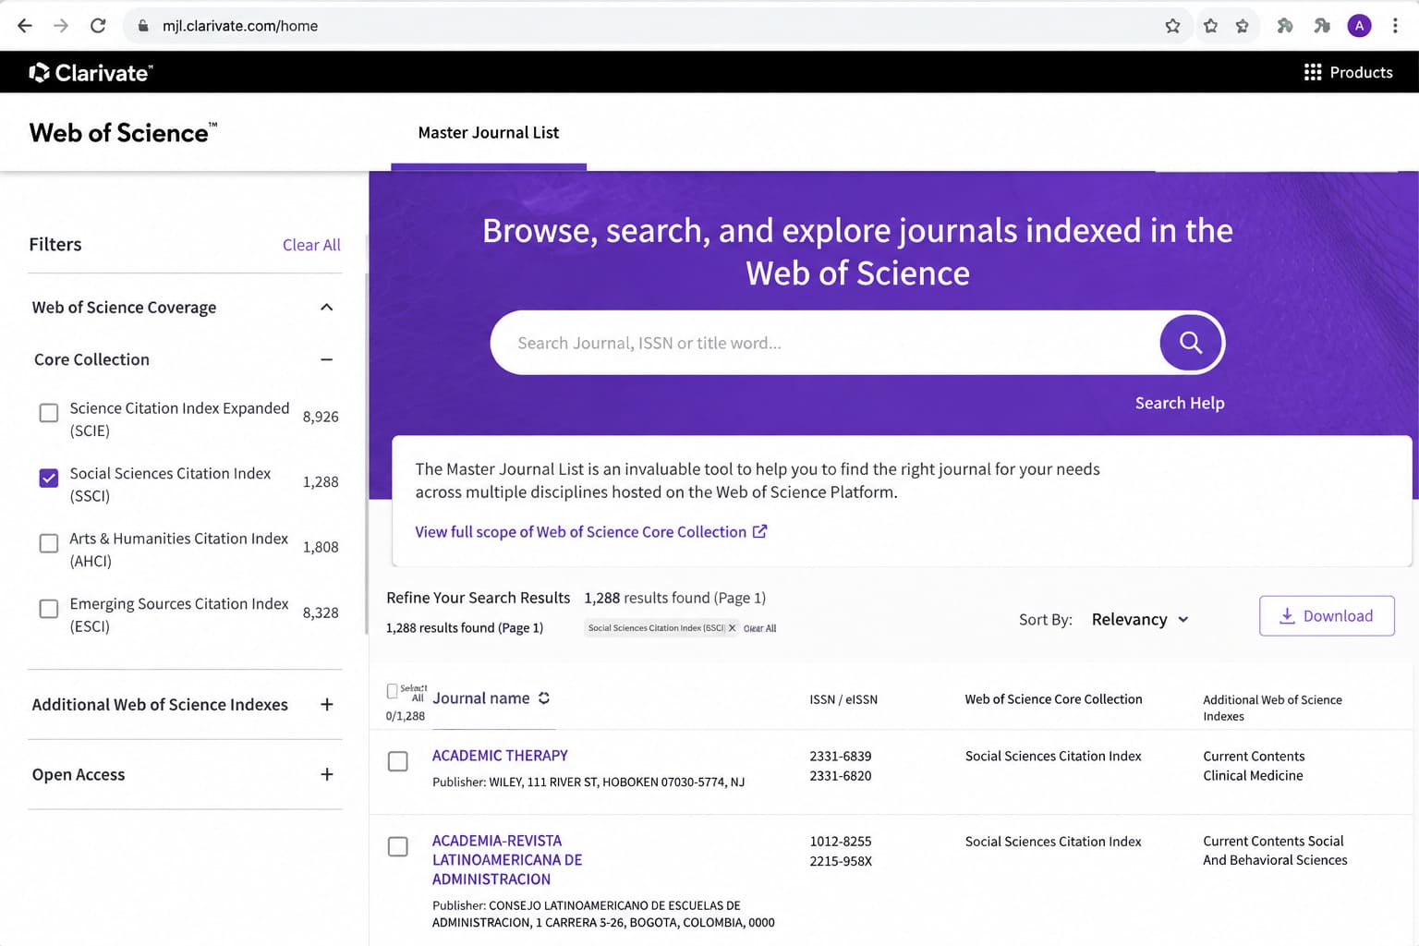Image resolution: width=1419 pixels, height=946 pixels.
Task: Check the Arts & Humanities Citation Index (AHCI) filter
Action: coord(49,543)
